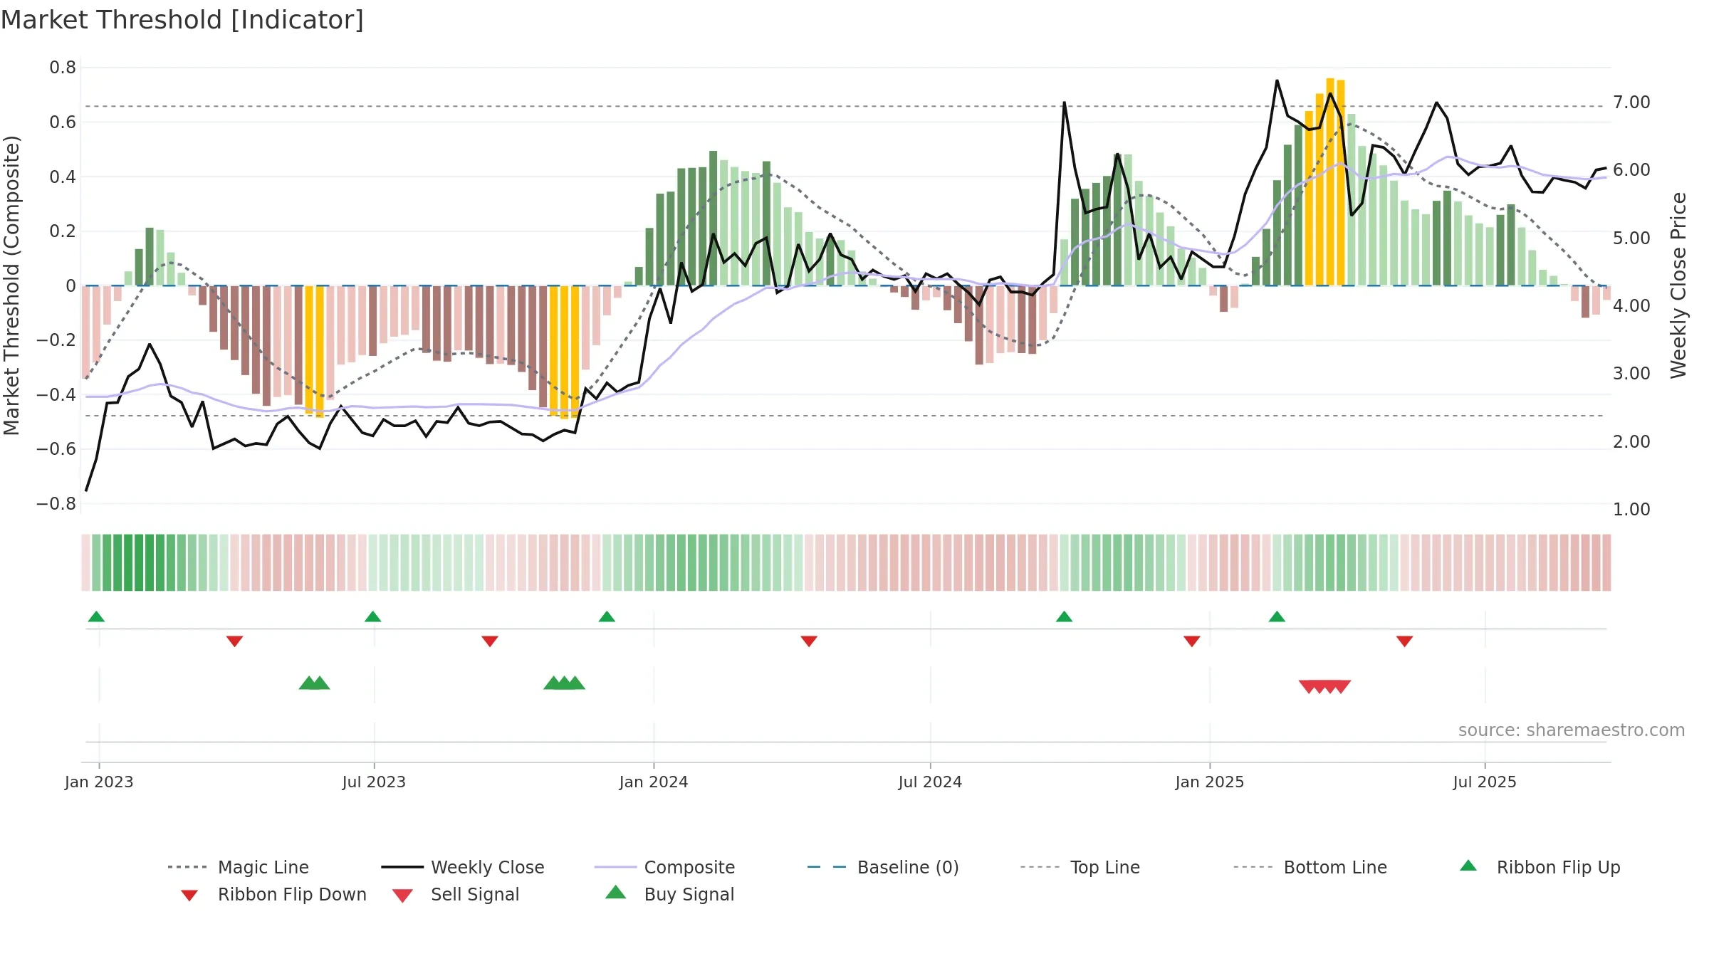
Task: Toggle Ribbon Flip Down legend entry
Action: (273, 894)
